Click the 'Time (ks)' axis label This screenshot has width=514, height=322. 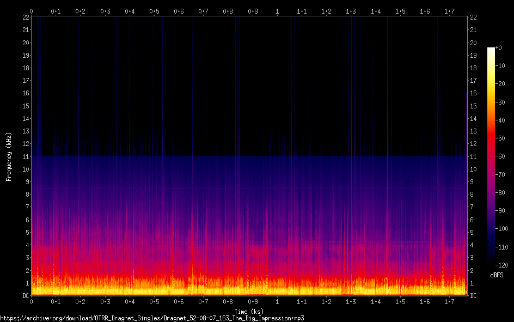pos(249,312)
